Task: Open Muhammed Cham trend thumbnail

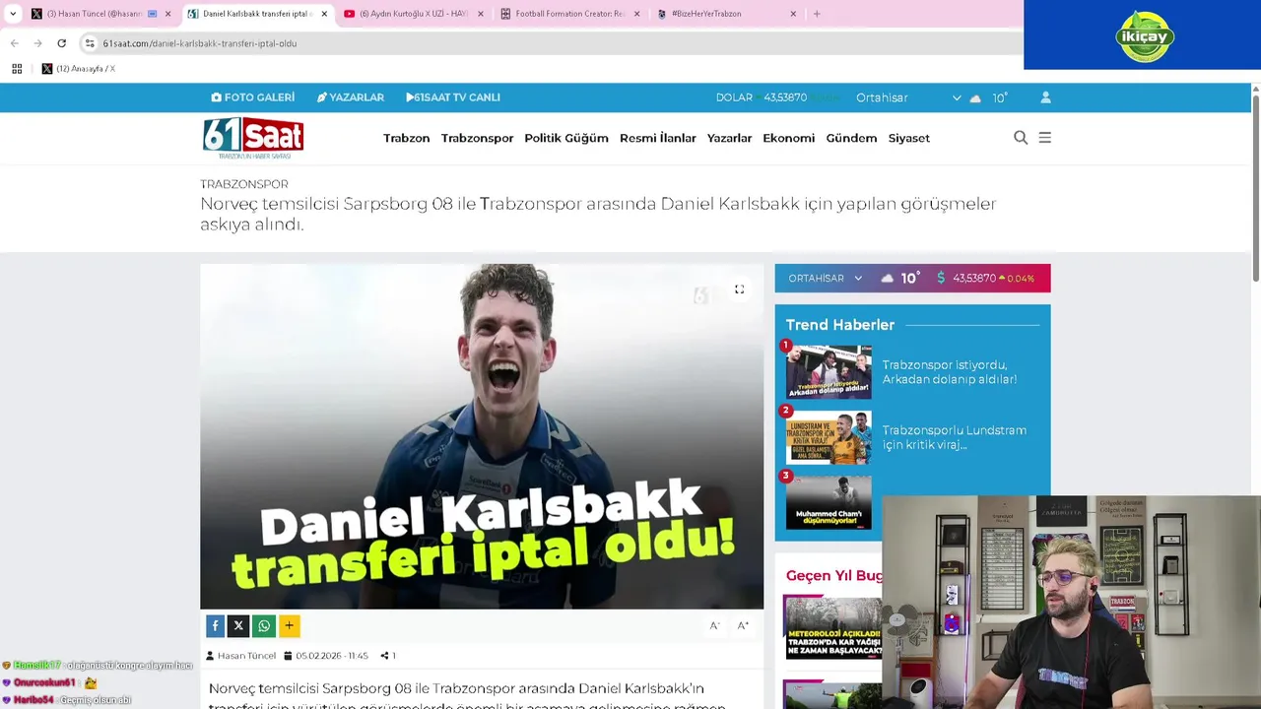Action: [829, 502]
